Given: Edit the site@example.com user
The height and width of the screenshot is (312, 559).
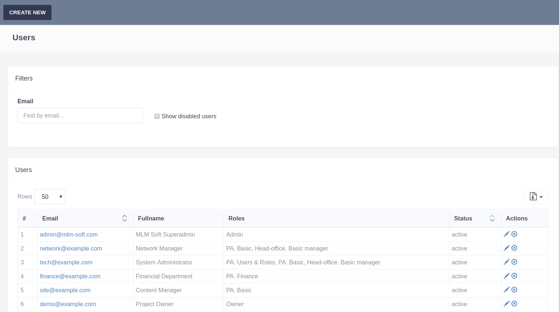Looking at the screenshot, I should tap(507, 290).
